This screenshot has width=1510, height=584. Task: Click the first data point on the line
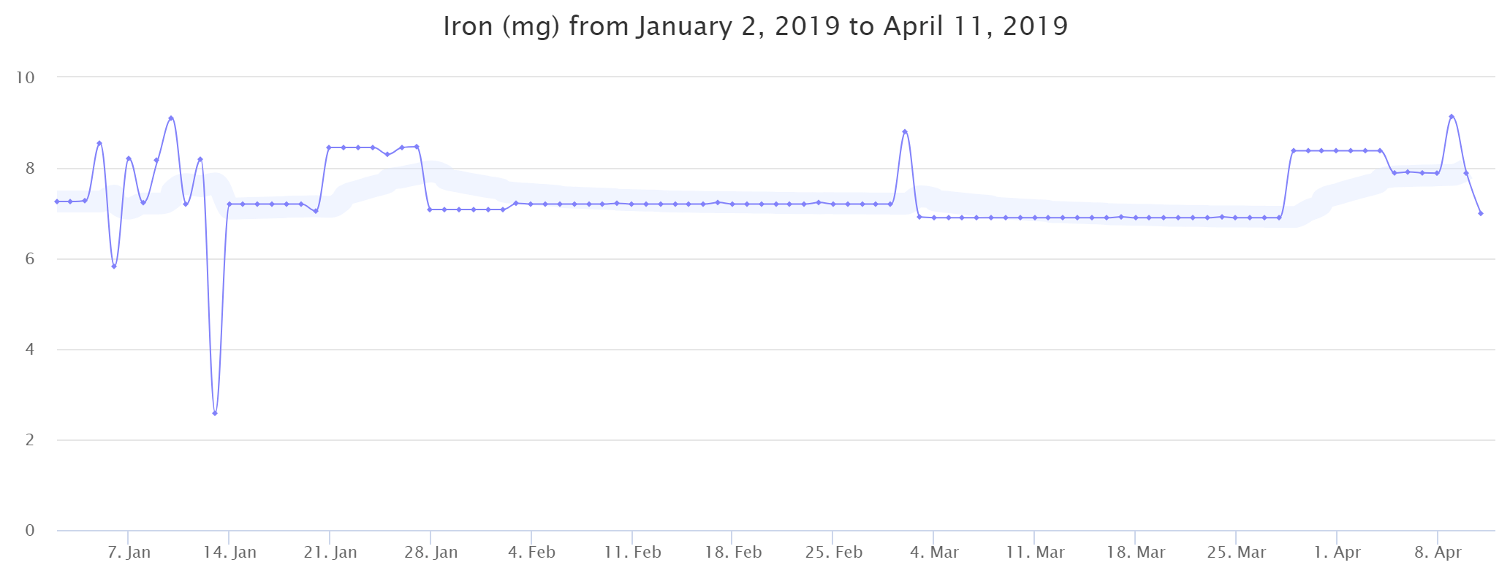coord(56,201)
